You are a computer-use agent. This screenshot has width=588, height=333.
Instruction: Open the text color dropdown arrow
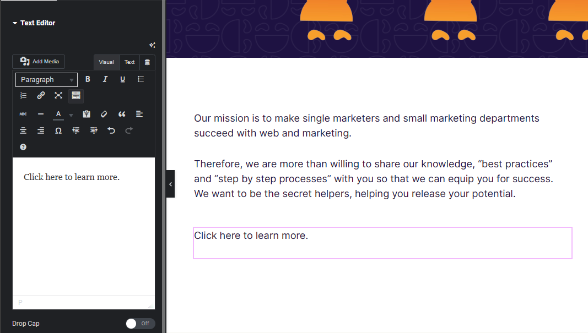point(70,115)
